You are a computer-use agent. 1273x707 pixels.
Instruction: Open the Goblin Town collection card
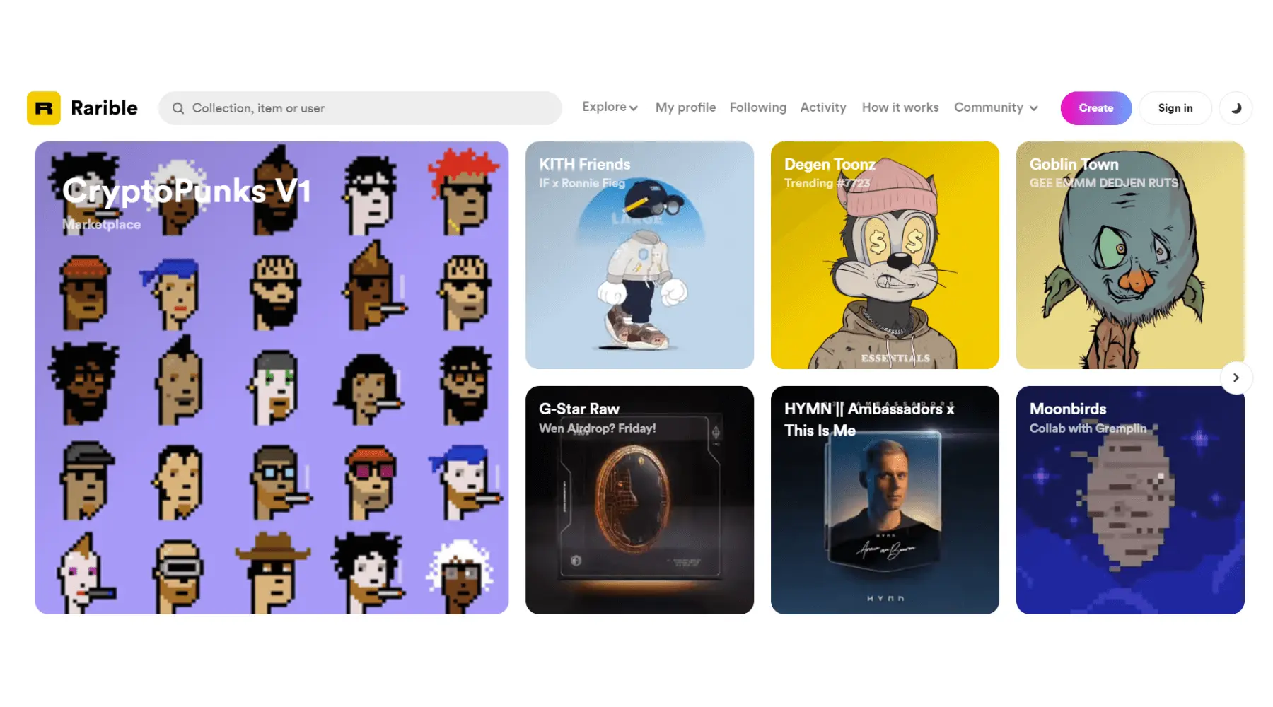[x=1130, y=255]
